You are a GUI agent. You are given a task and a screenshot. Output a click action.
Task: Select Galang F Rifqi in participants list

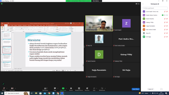tap(155, 22)
